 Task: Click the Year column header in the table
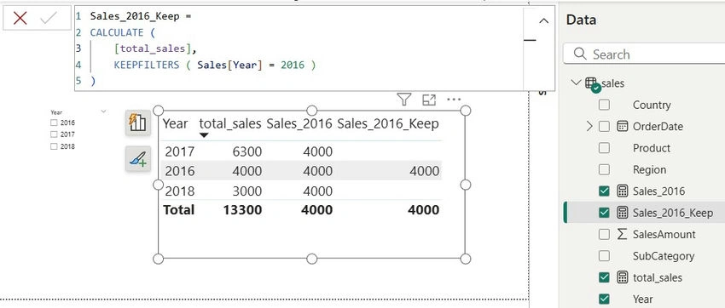pyautogui.click(x=175, y=123)
